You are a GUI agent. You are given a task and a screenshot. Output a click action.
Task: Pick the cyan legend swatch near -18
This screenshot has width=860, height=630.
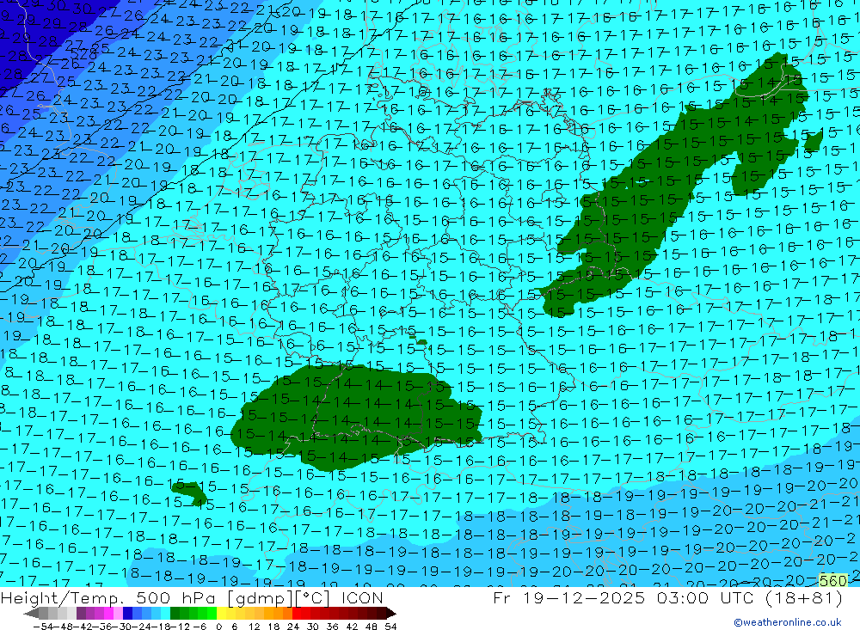(x=165, y=614)
